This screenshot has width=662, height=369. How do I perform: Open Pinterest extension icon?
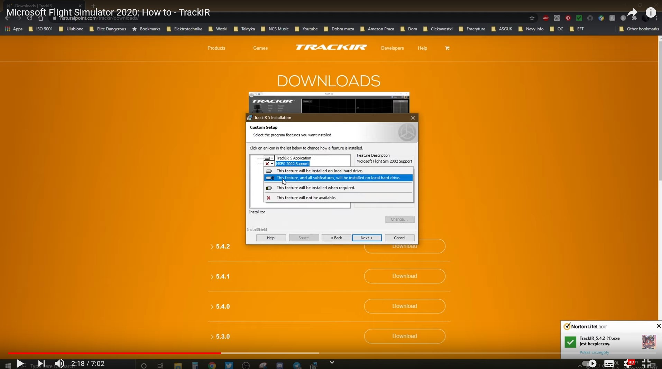pos(568,18)
